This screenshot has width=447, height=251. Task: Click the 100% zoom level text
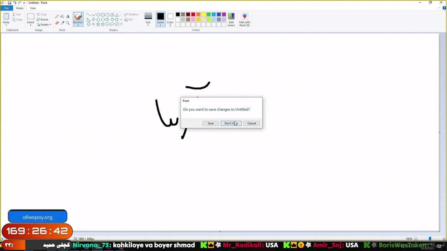click(409, 239)
